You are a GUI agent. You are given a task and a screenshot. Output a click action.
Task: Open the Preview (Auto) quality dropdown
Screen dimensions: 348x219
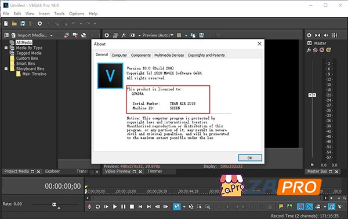(158, 35)
